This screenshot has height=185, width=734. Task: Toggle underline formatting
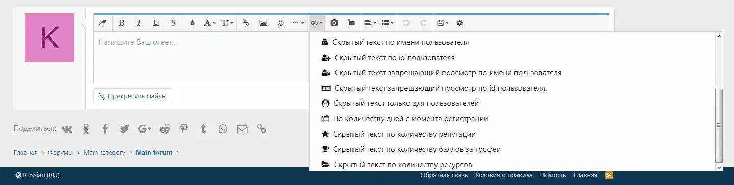pyautogui.click(x=156, y=23)
